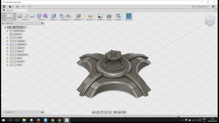Collapse the BROWSER panel with arrows
The height and width of the screenshot is (123, 219).
click(x=3, y=23)
